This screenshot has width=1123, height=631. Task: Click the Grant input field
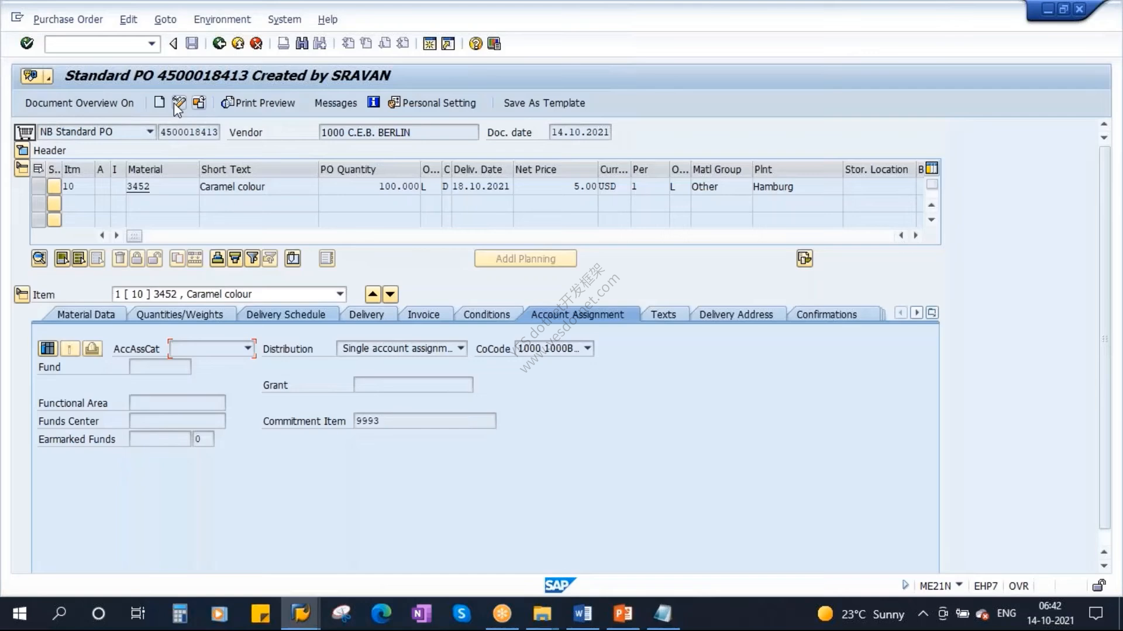pyautogui.click(x=413, y=385)
